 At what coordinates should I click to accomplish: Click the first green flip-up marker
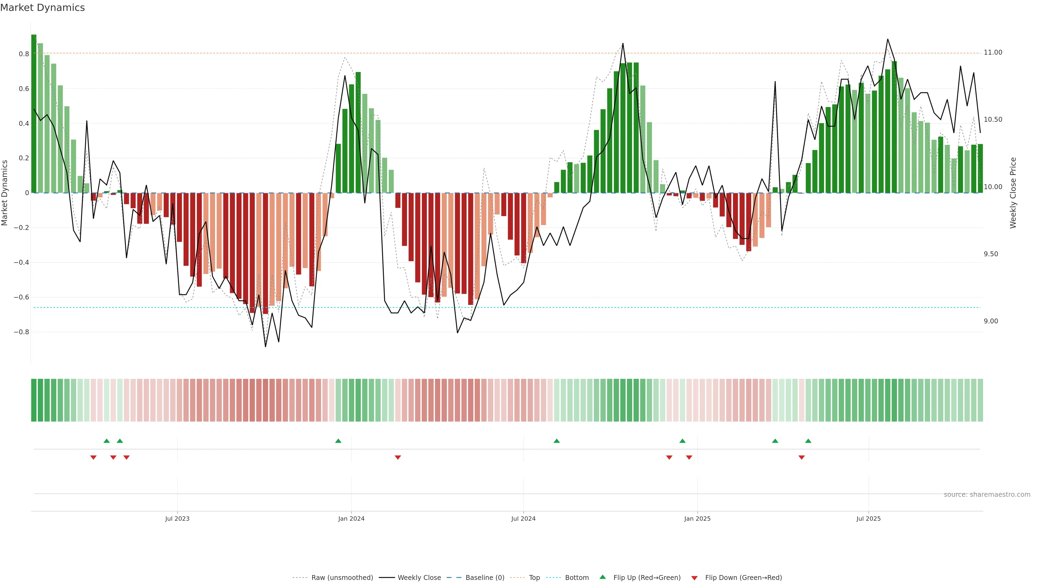[x=107, y=441]
